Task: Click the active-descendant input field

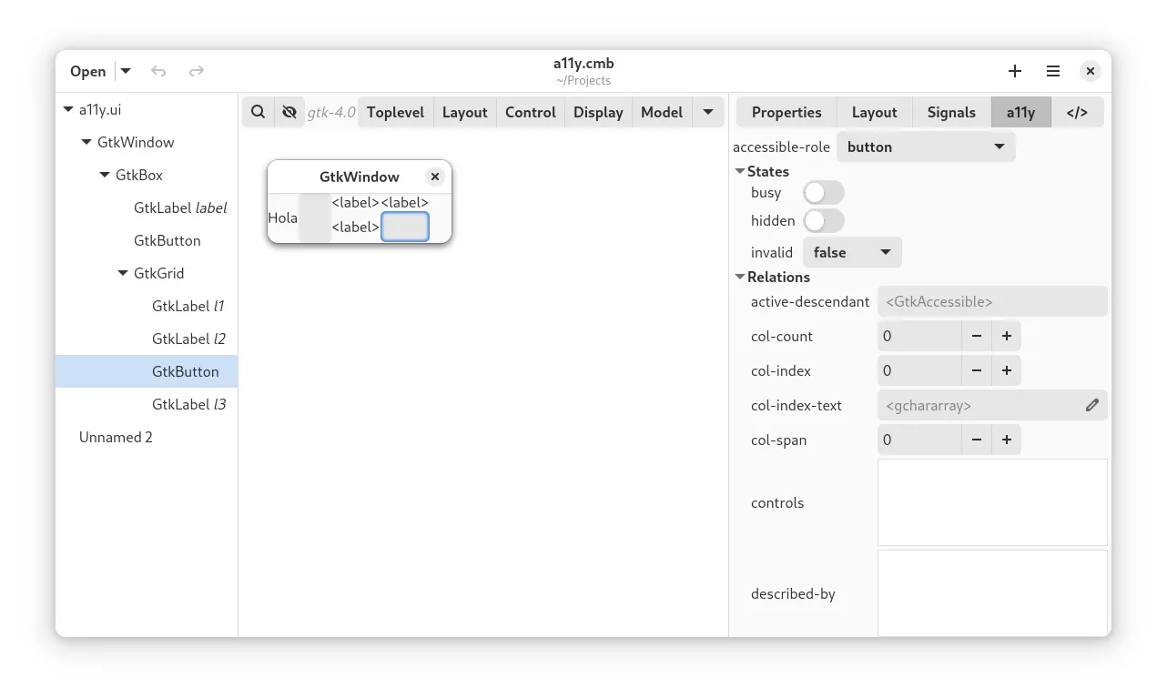Action: [x=991, y=301]
